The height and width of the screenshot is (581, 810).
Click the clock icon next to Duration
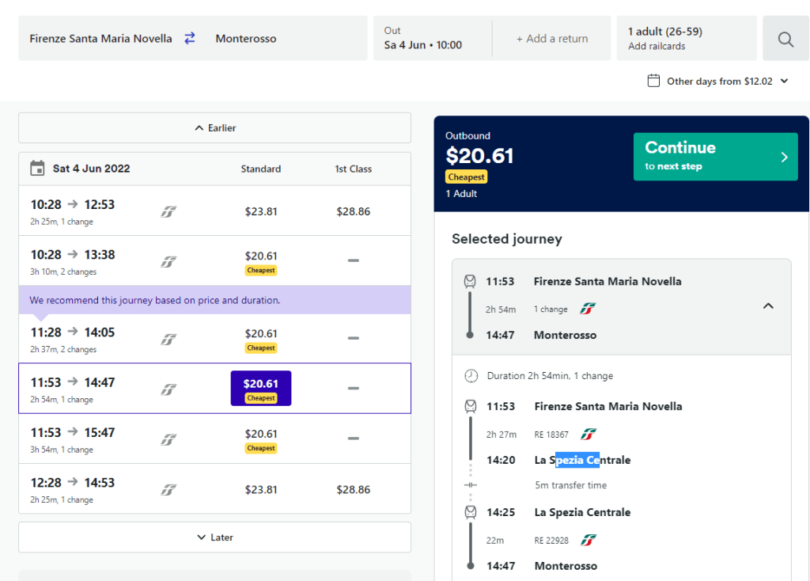[x=471, y=375]
